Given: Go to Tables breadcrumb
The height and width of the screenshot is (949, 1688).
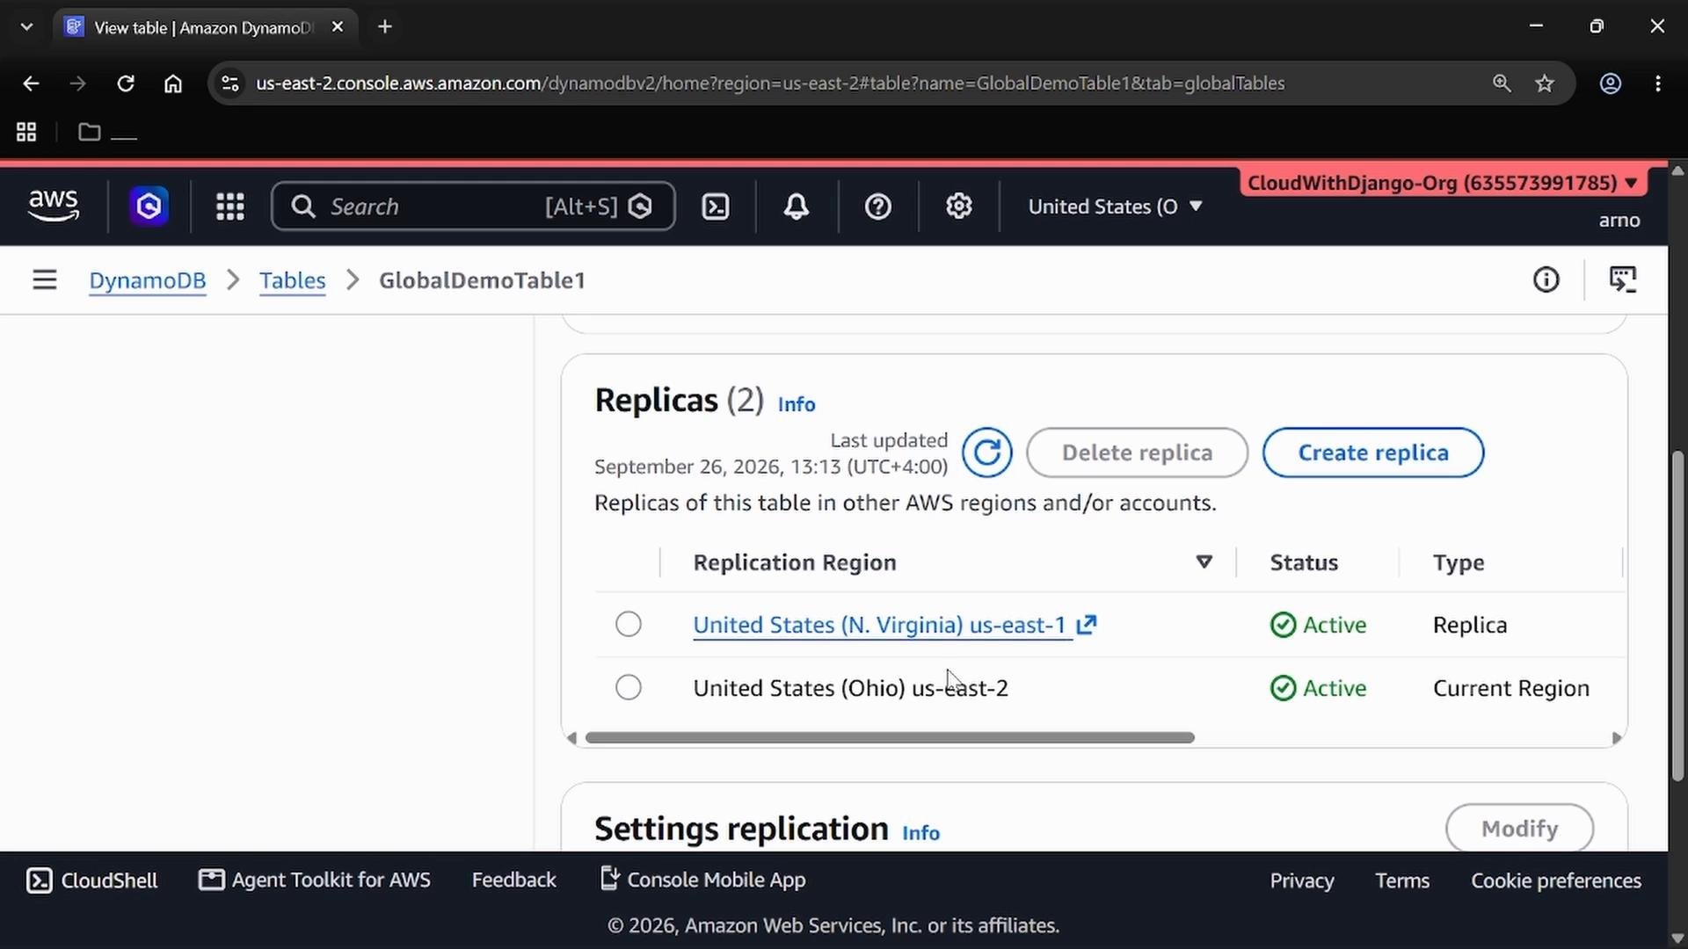Looking at the screenshot, I should pos(293,280).
